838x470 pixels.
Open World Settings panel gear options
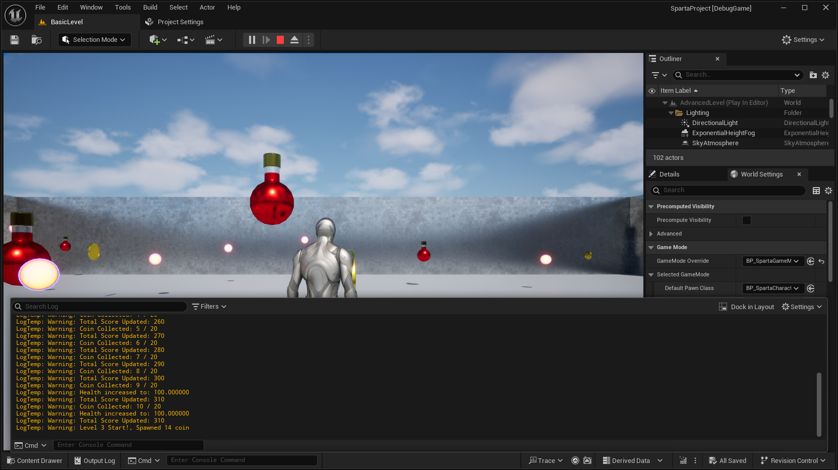point(828,191)
